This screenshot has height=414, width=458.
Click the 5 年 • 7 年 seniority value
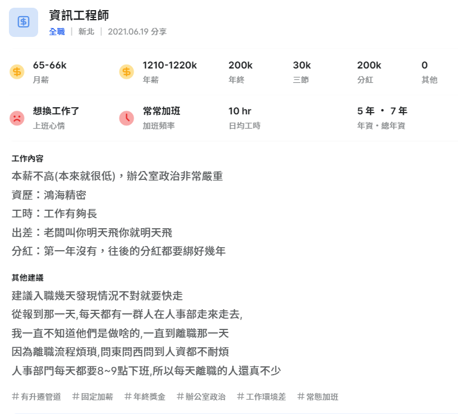point(382,111)
